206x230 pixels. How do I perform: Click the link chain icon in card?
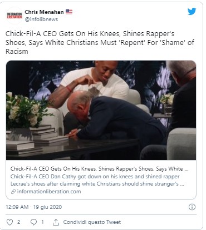click(13, 192)
